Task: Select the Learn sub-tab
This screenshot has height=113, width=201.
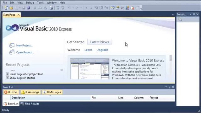Action: point(88,50)
